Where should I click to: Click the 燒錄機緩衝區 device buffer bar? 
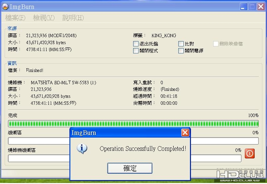coord(125,158)
